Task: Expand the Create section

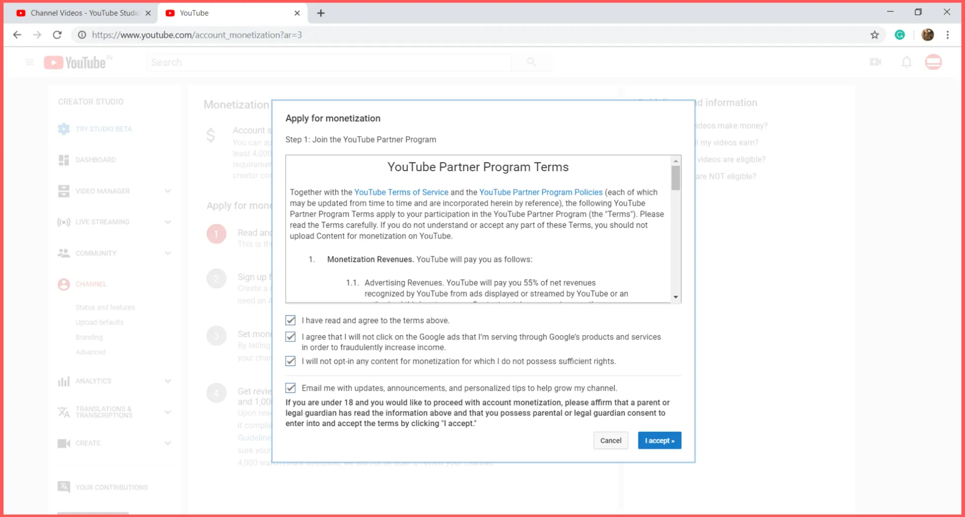Action: tap(168, 443)
